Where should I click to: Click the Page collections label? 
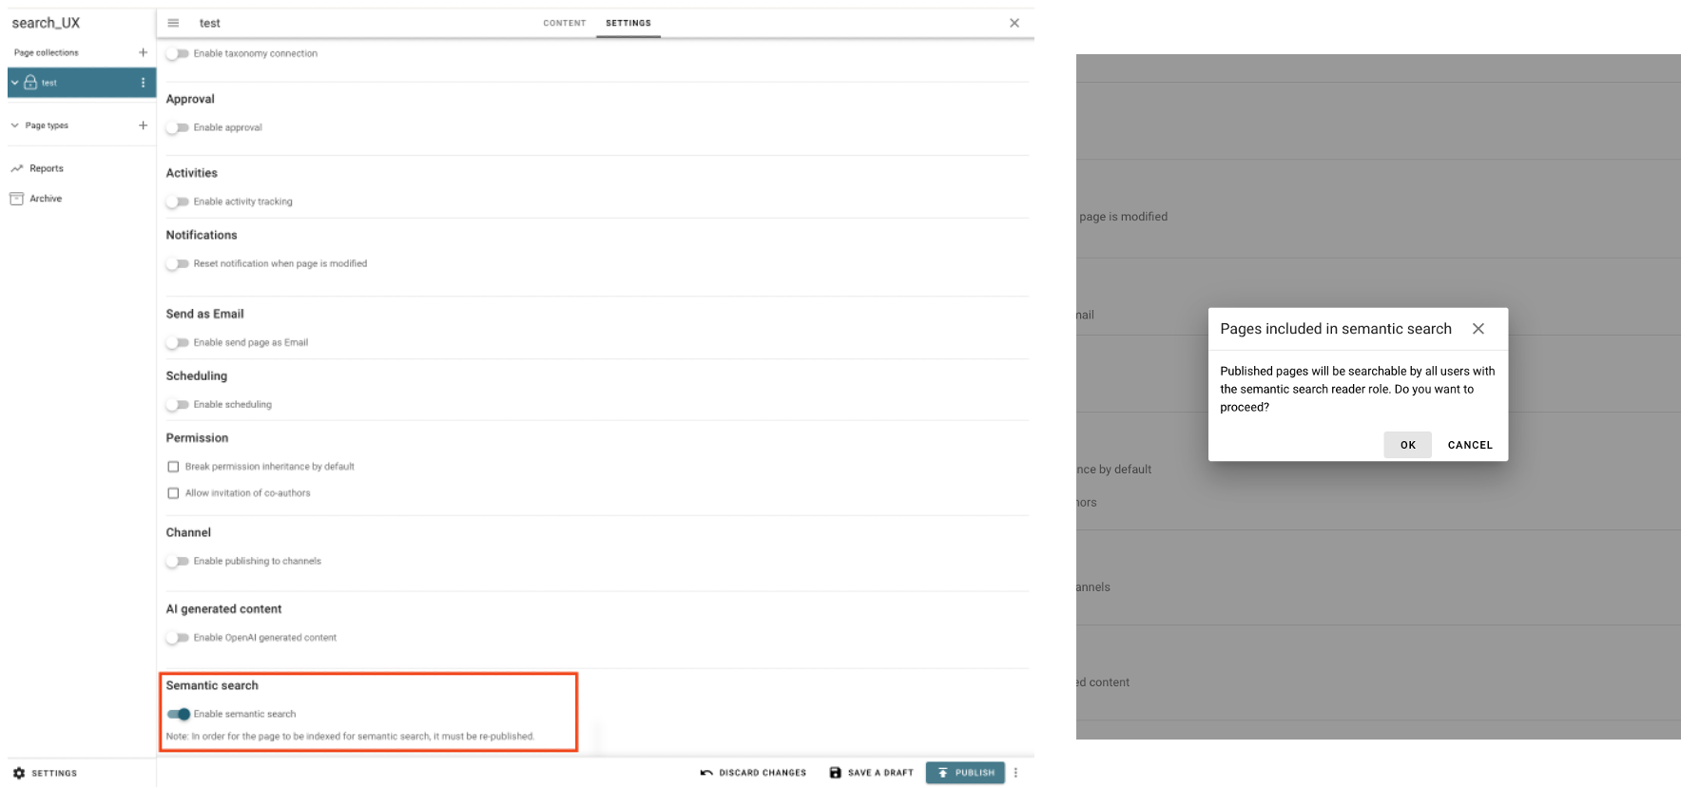[x=47, y=52]
